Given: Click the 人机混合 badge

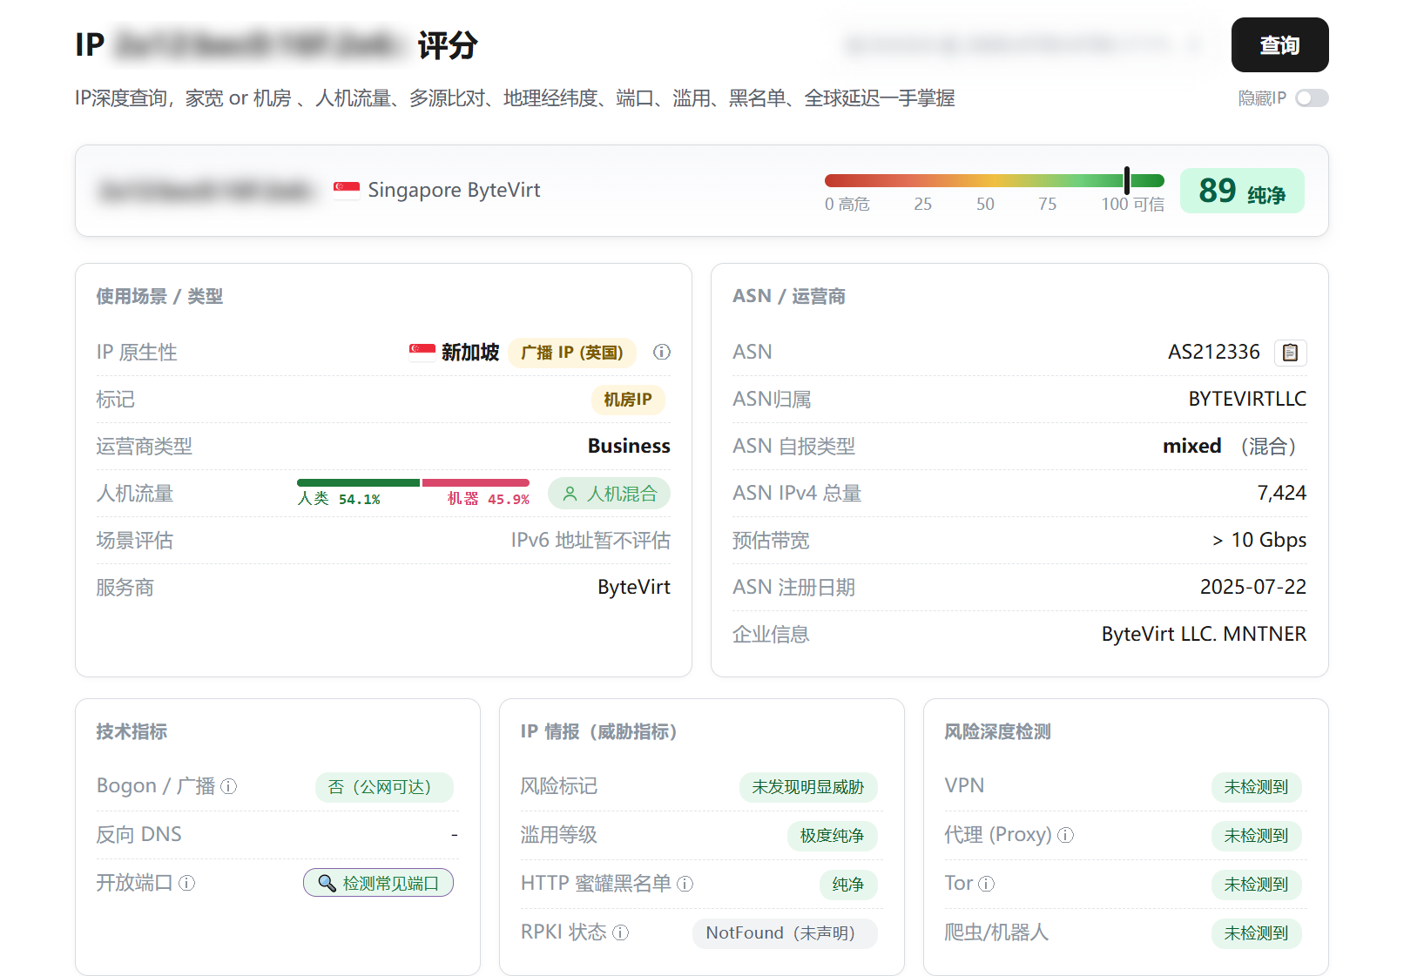Looking at the screenshot, I should [609, 494].
